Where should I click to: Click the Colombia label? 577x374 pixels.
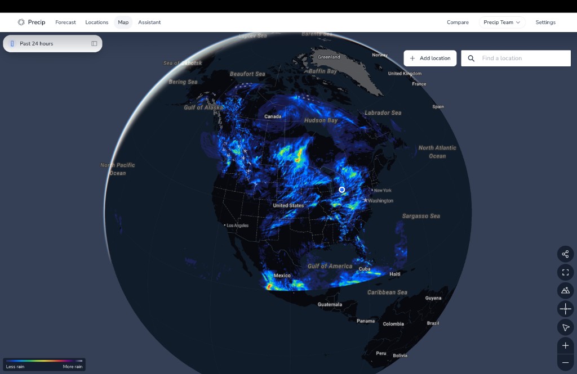pyautogui.click(x=393, y=324)
